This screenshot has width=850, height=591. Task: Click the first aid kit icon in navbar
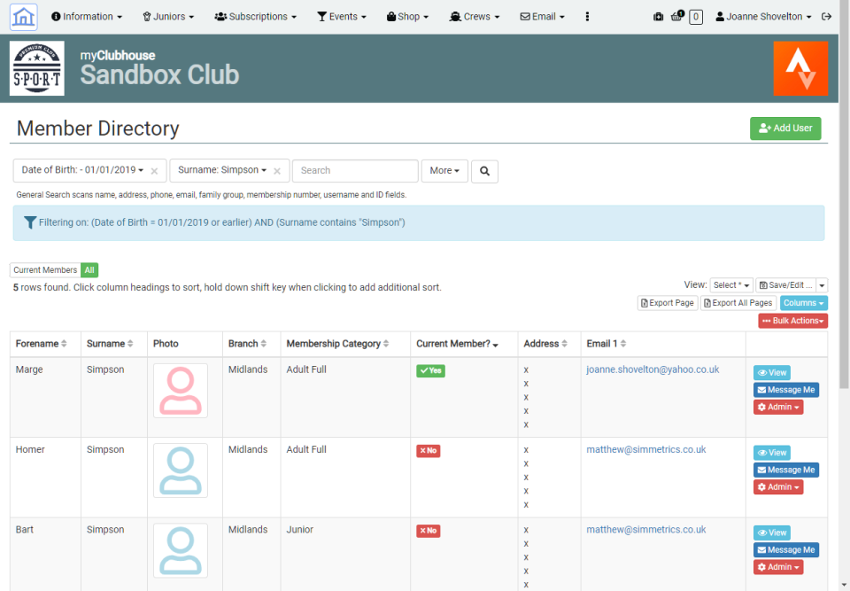pos(657,16)
